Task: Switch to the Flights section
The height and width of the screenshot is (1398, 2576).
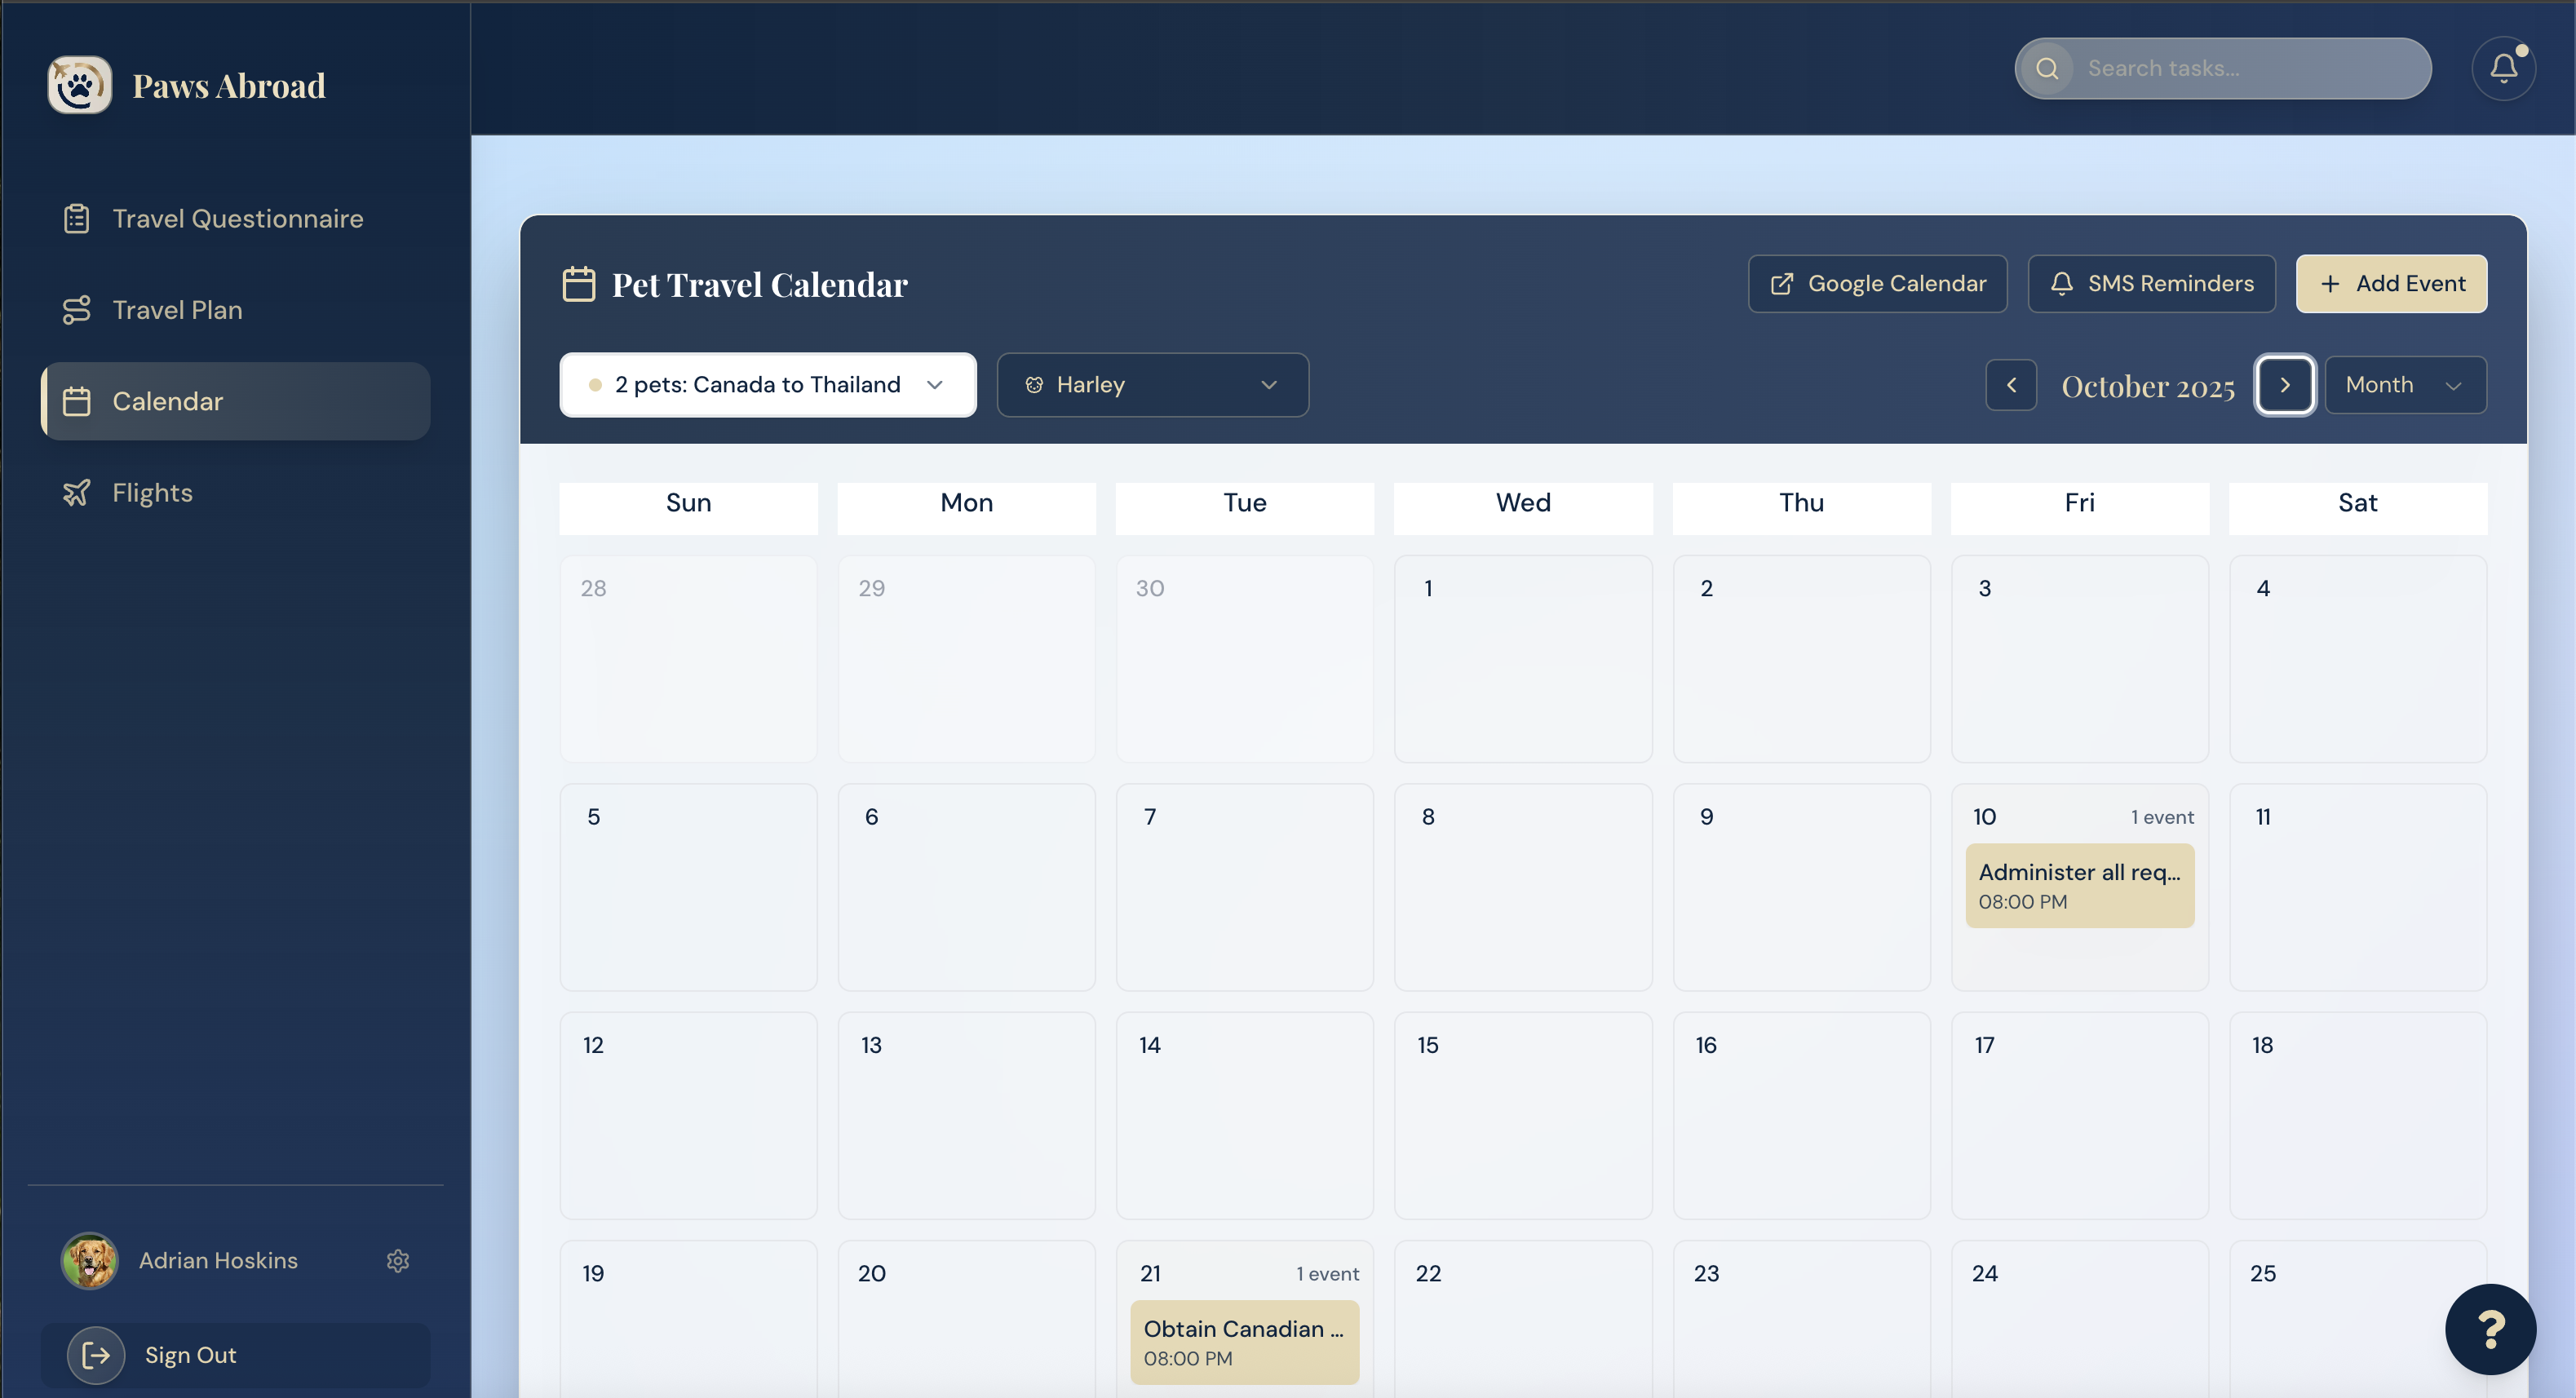Action: [x=151, y=492]
